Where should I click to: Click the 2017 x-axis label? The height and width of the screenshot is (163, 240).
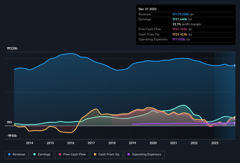pyautogui.click(x=91, y=143)
